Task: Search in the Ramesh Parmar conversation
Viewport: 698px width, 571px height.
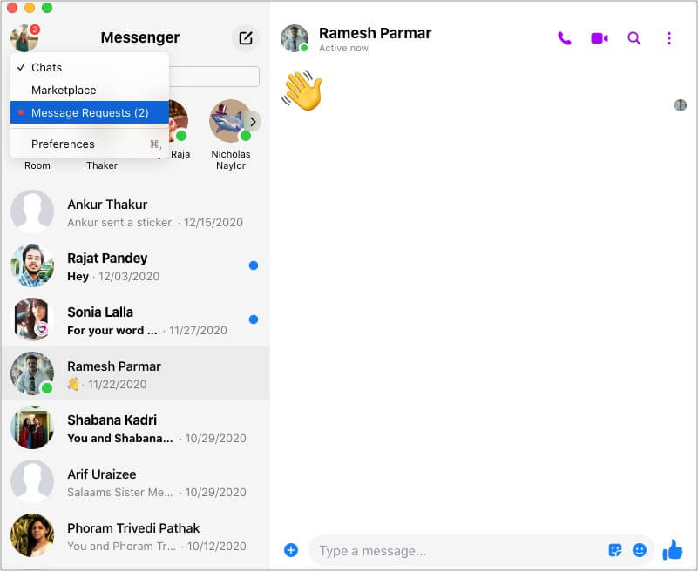Action: click(x=634, y=38)
